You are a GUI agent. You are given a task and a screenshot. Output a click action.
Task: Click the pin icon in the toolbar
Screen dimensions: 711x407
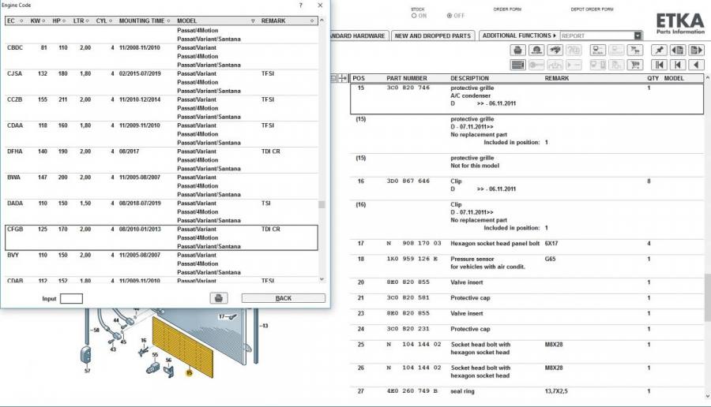click(x=658, y=50)
